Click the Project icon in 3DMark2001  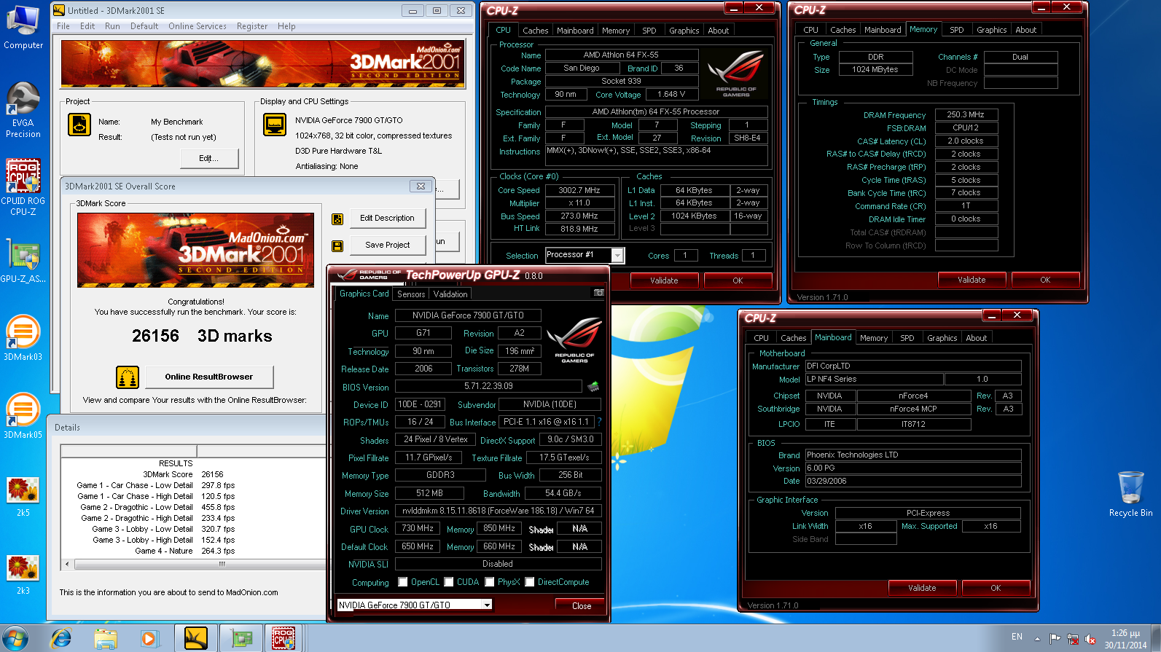(79, 125)
